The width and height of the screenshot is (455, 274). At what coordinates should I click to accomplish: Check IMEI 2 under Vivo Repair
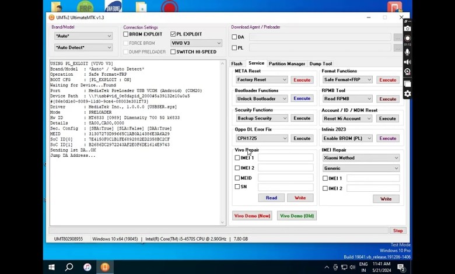click(237, 168)
